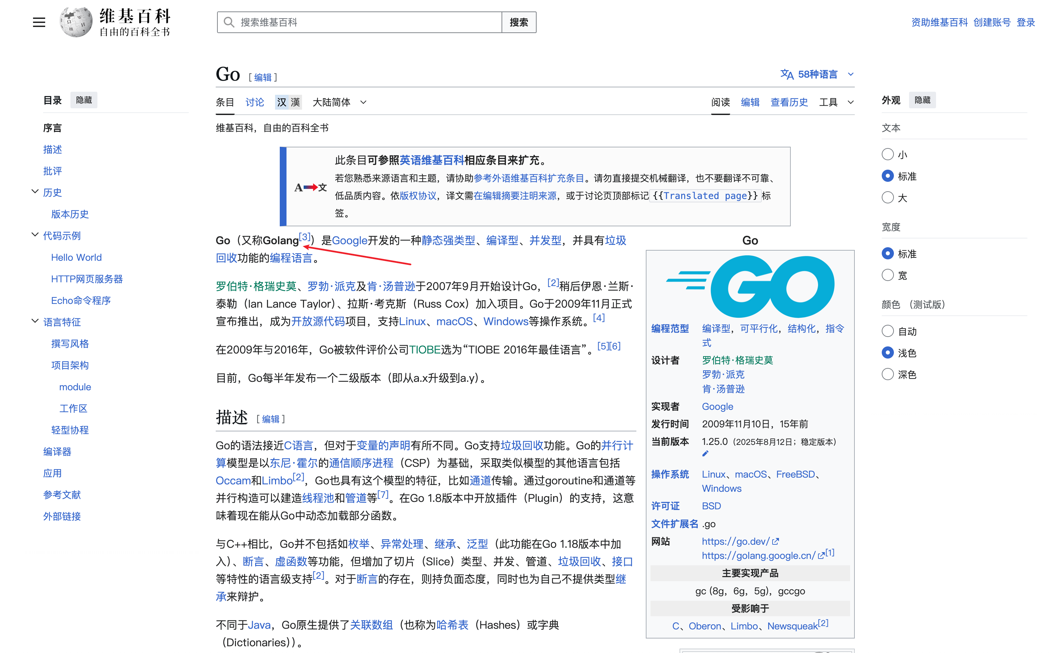Go to 序言 in contents
The width and height of the screenshot is (1055, 653).
52,128
